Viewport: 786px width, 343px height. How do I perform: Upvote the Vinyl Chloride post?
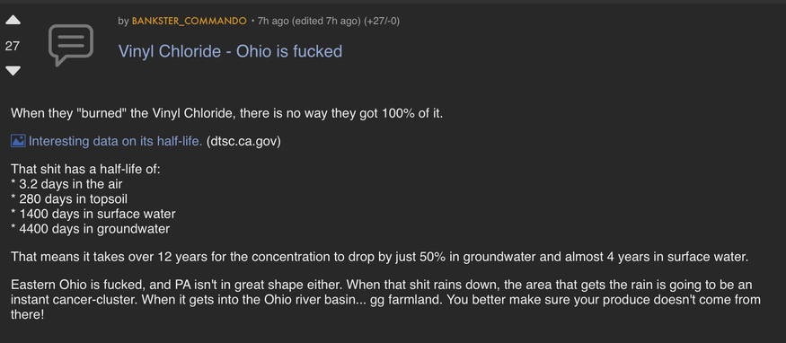tap(13, 20)
